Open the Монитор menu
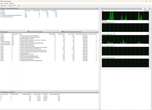152x110 pixels. 6,3
